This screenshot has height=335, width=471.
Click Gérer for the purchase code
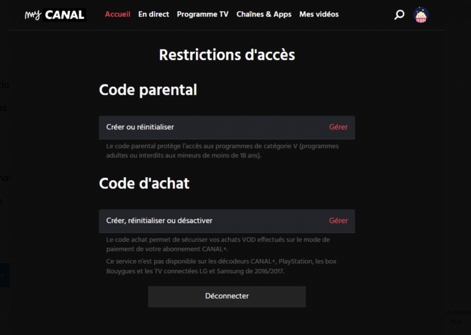(x=338, y=220)
